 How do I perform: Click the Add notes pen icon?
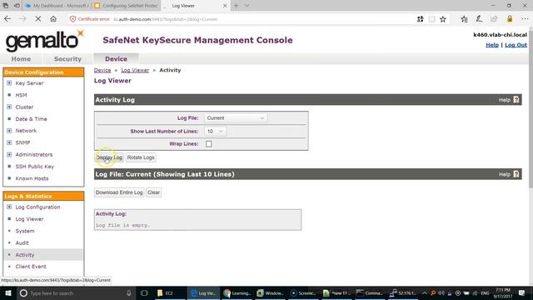[x=479, y=19]
